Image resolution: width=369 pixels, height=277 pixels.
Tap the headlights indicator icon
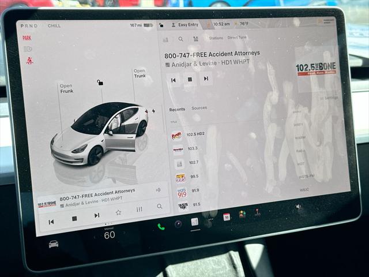pyautogui.click(x=28, y=49)
